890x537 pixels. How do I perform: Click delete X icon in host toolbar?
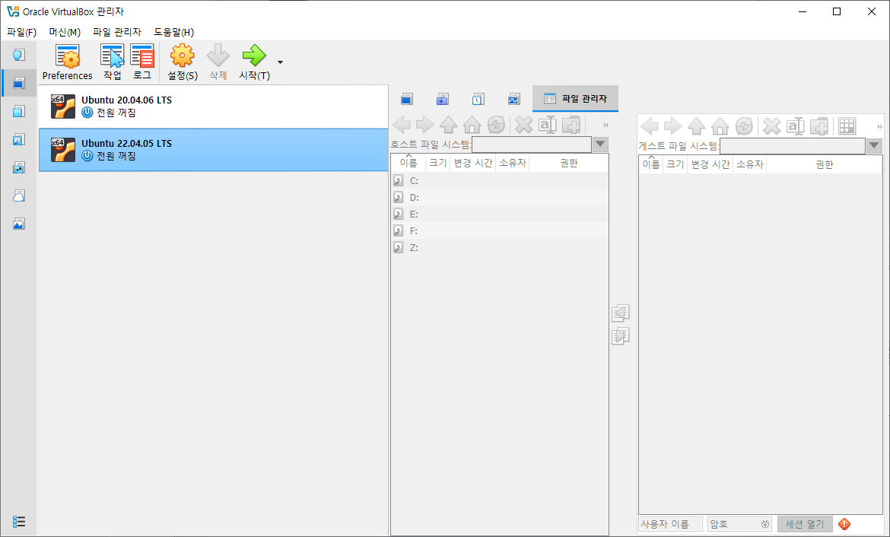(x=523, y=125)
